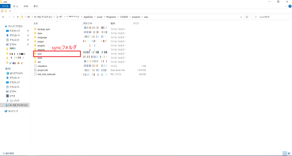
Task: Open recent locations dropdown next to Forward
Action: pos(13,17)
